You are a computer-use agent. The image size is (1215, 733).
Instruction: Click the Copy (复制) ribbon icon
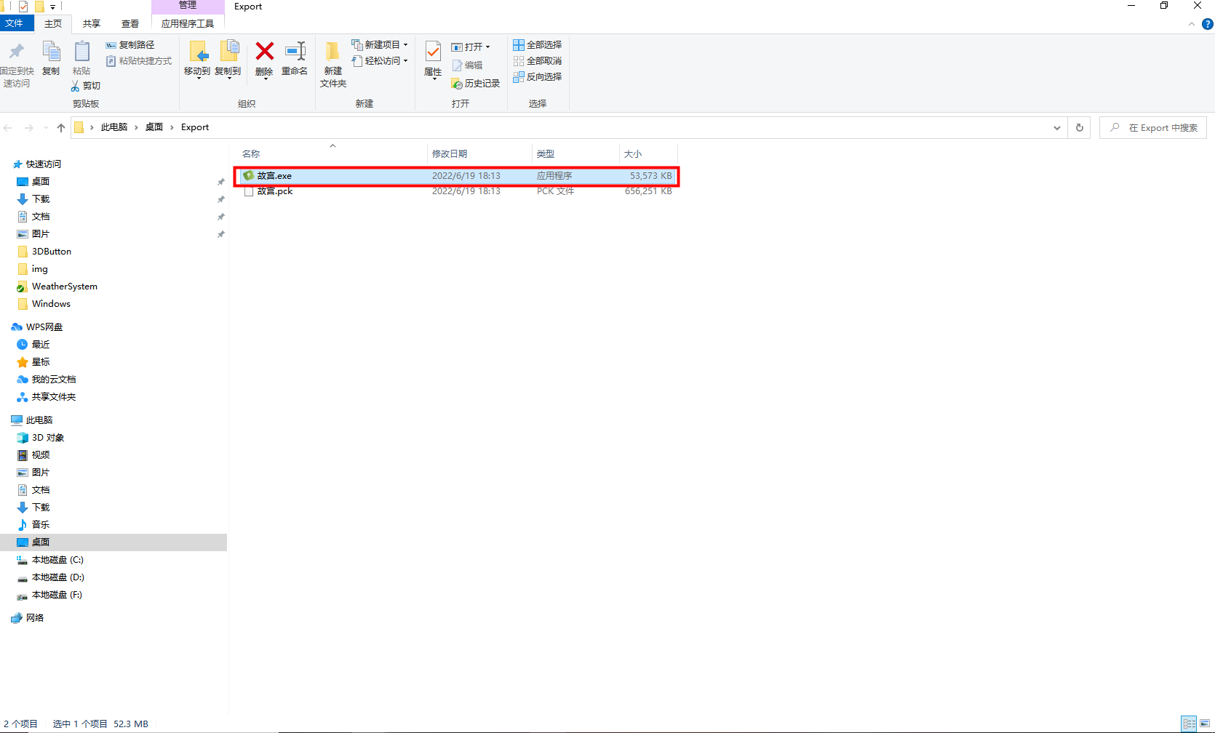click(51, 51)
